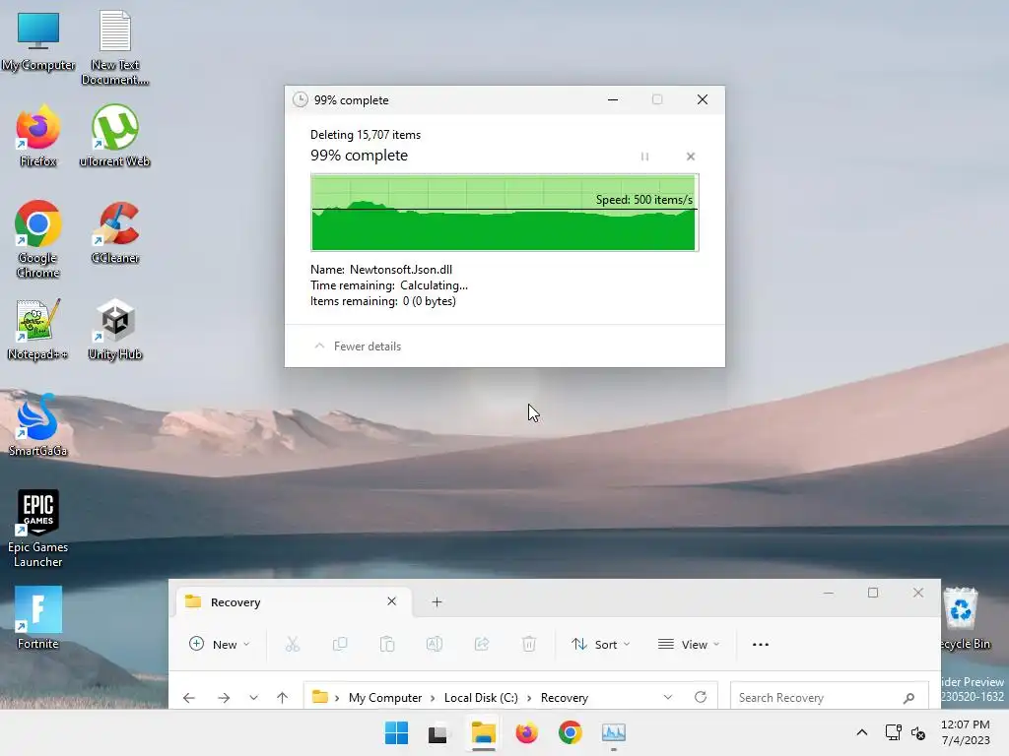Open File Explorer from the taskbar

point(483,732)
